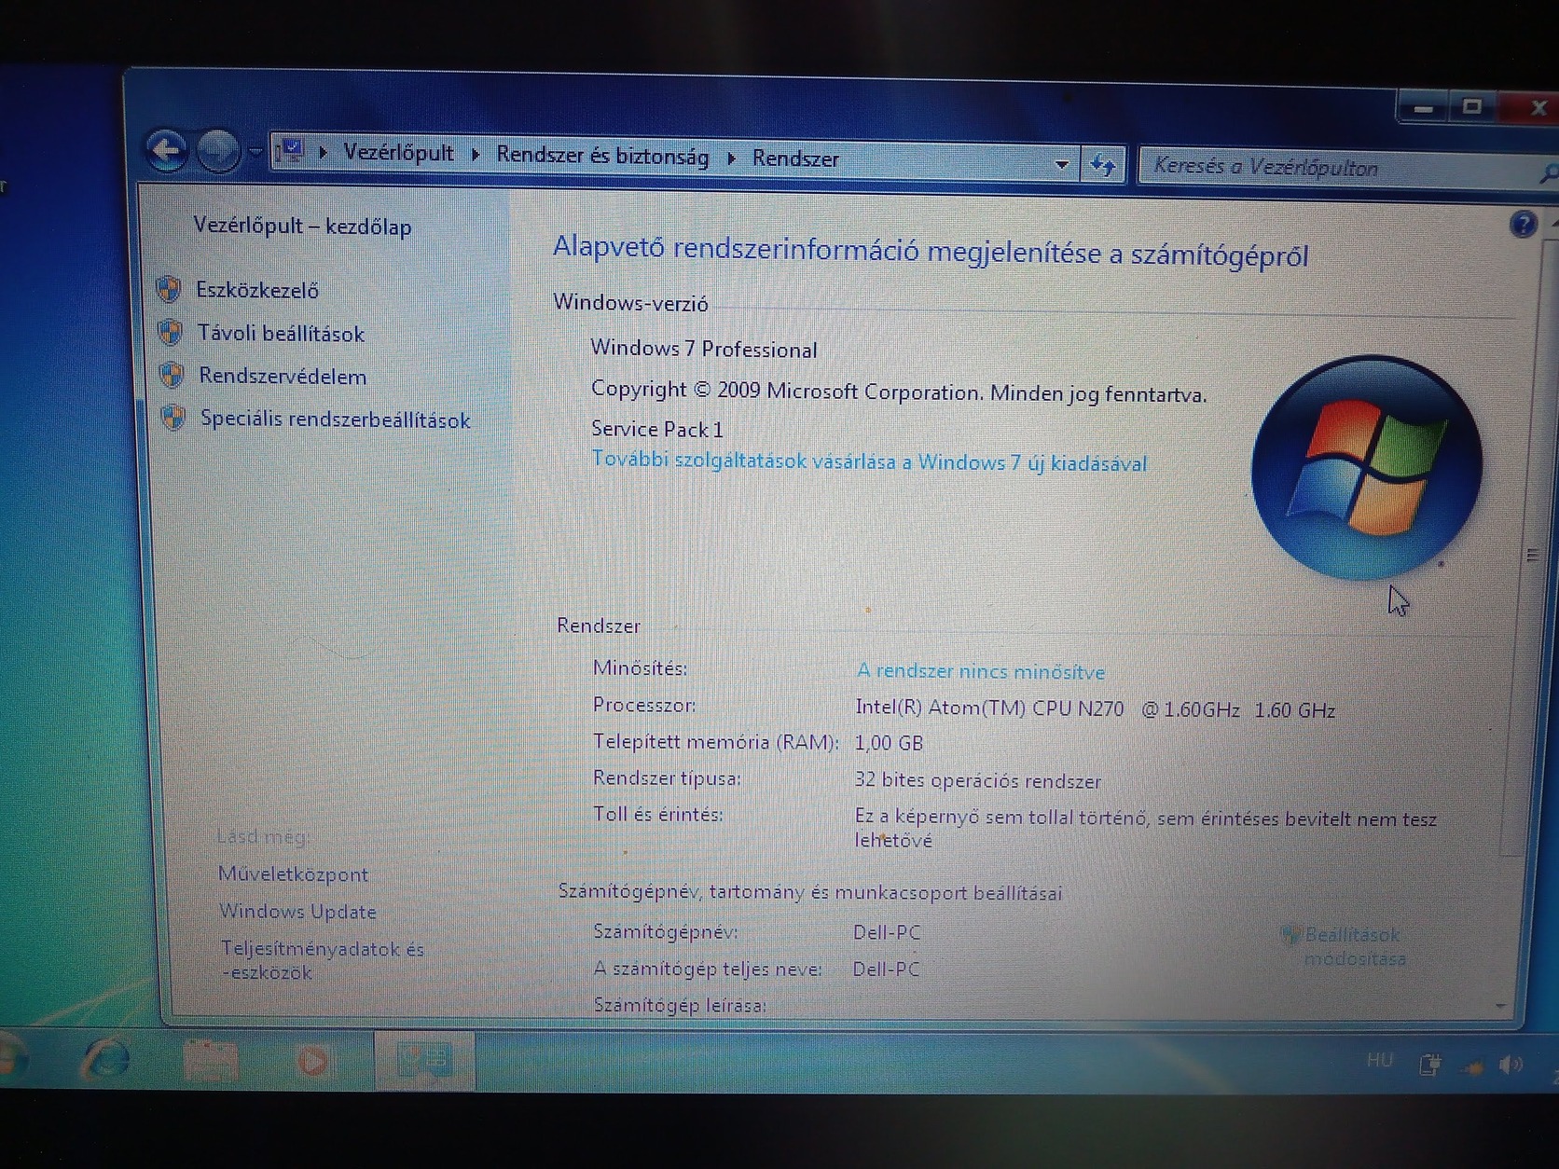
Task: Open Rendszervédelem settings
Action: click(x=283, y=377)
